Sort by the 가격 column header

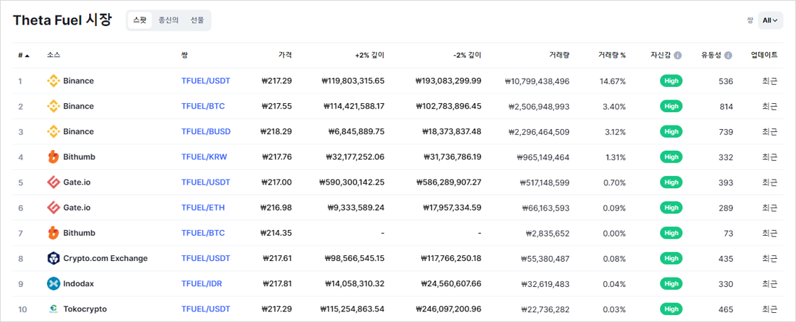[x=285, y=55]
